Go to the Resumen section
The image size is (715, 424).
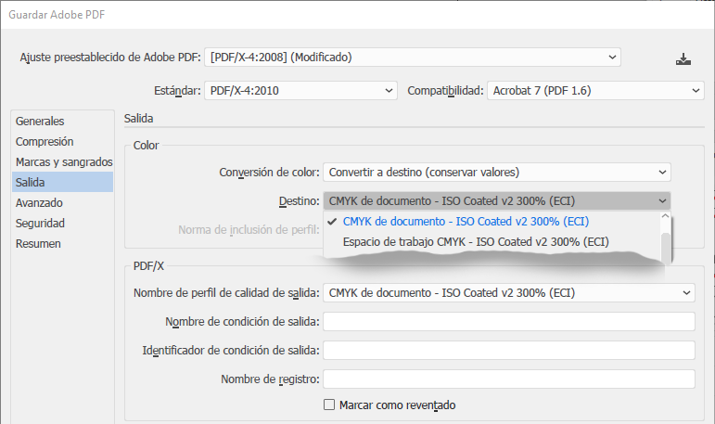[62, 244]
